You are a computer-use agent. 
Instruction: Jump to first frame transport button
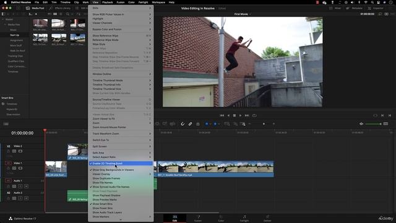tap(222, 116)
